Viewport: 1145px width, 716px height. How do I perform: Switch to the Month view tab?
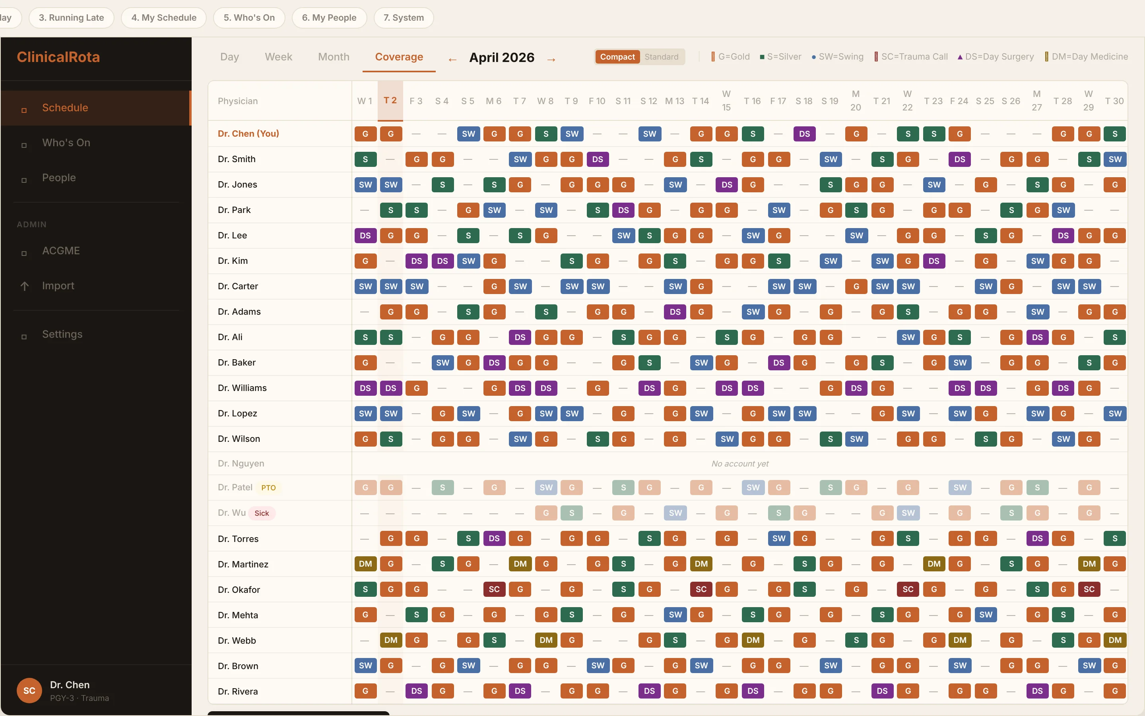point(333,57)
